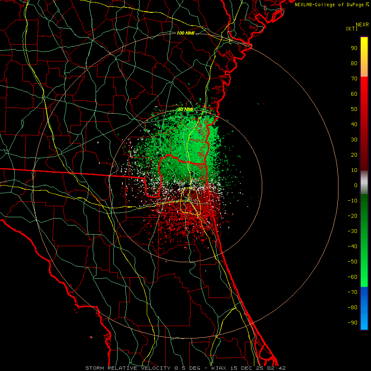Screen dimensions: 371x371
Task: Click the blue bottom segment of color bar
Action: (364, 308)
